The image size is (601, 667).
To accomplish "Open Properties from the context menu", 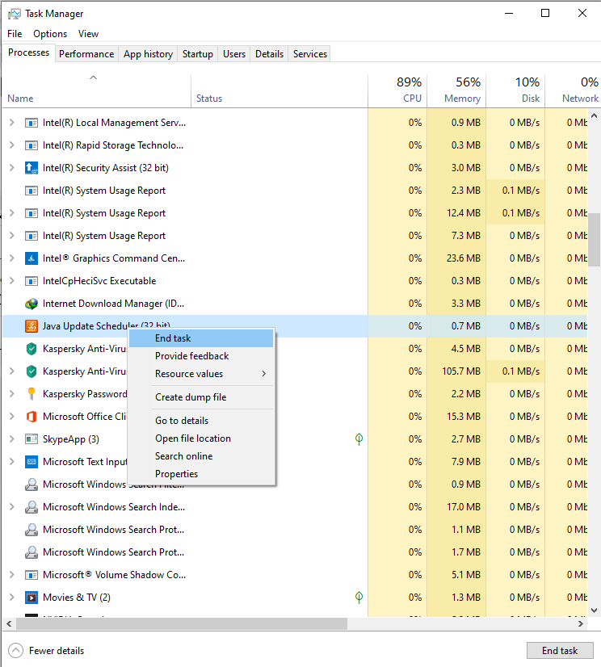I will [x=201, y=474].
